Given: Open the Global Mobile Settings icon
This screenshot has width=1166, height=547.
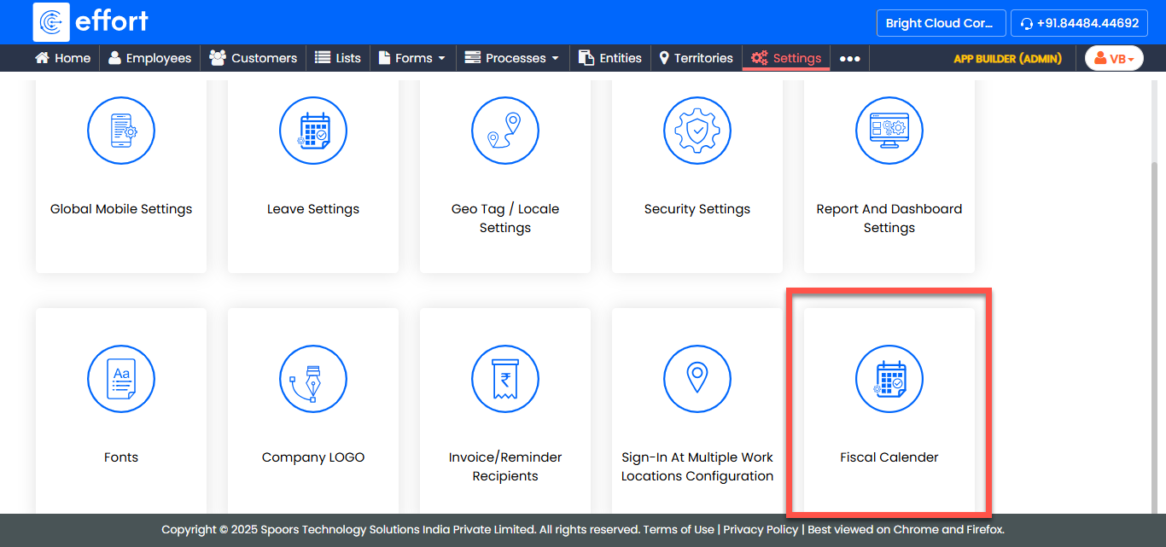Looking at the screenshot, I should pyautogui.click(x=121, y=131).
